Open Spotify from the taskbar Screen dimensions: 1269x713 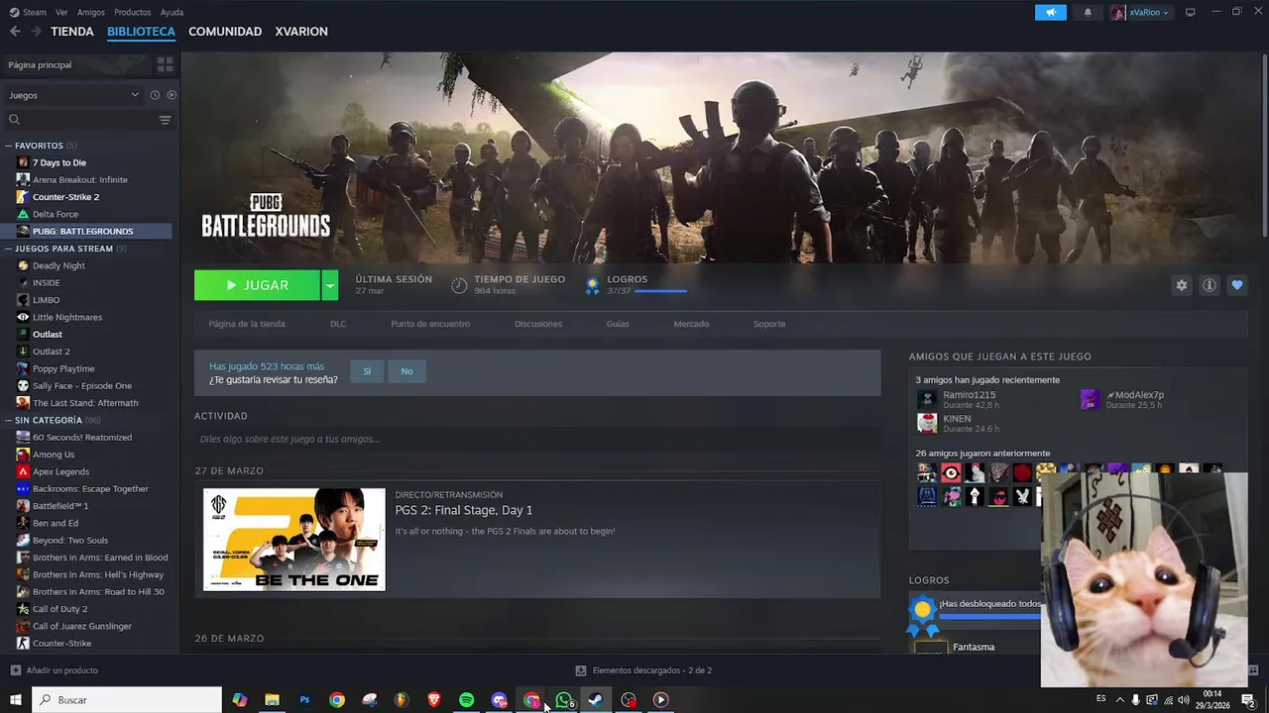click(467, 700)
